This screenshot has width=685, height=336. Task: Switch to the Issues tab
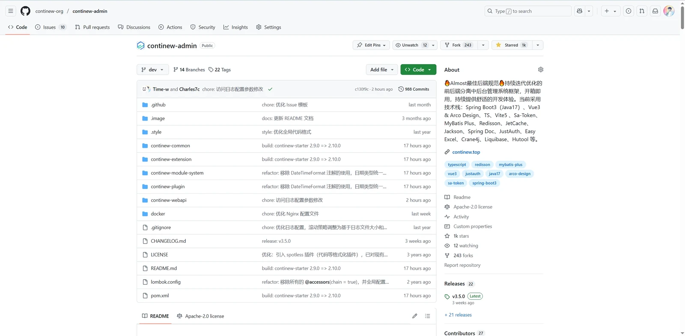click(51, 27)
